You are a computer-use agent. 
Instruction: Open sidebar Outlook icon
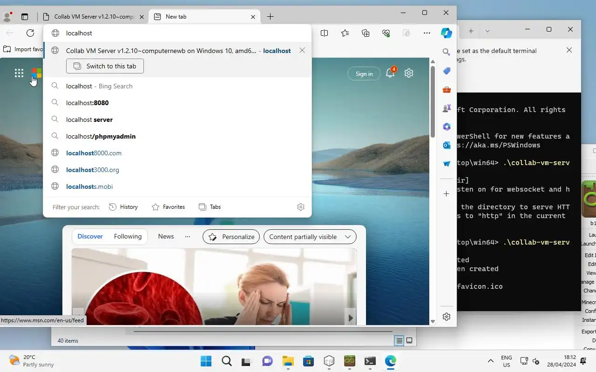[447, 145]
